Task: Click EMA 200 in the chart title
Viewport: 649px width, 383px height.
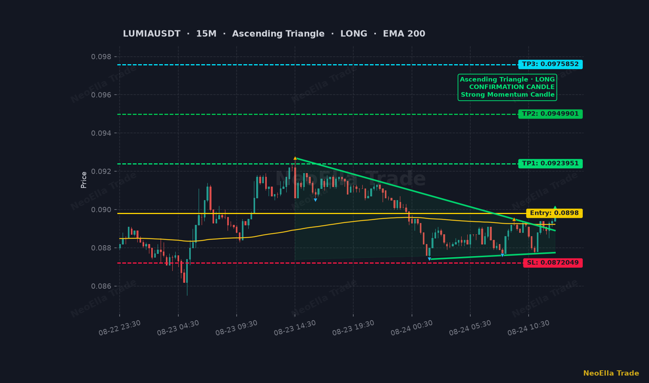Action: [x=404, y=34]
